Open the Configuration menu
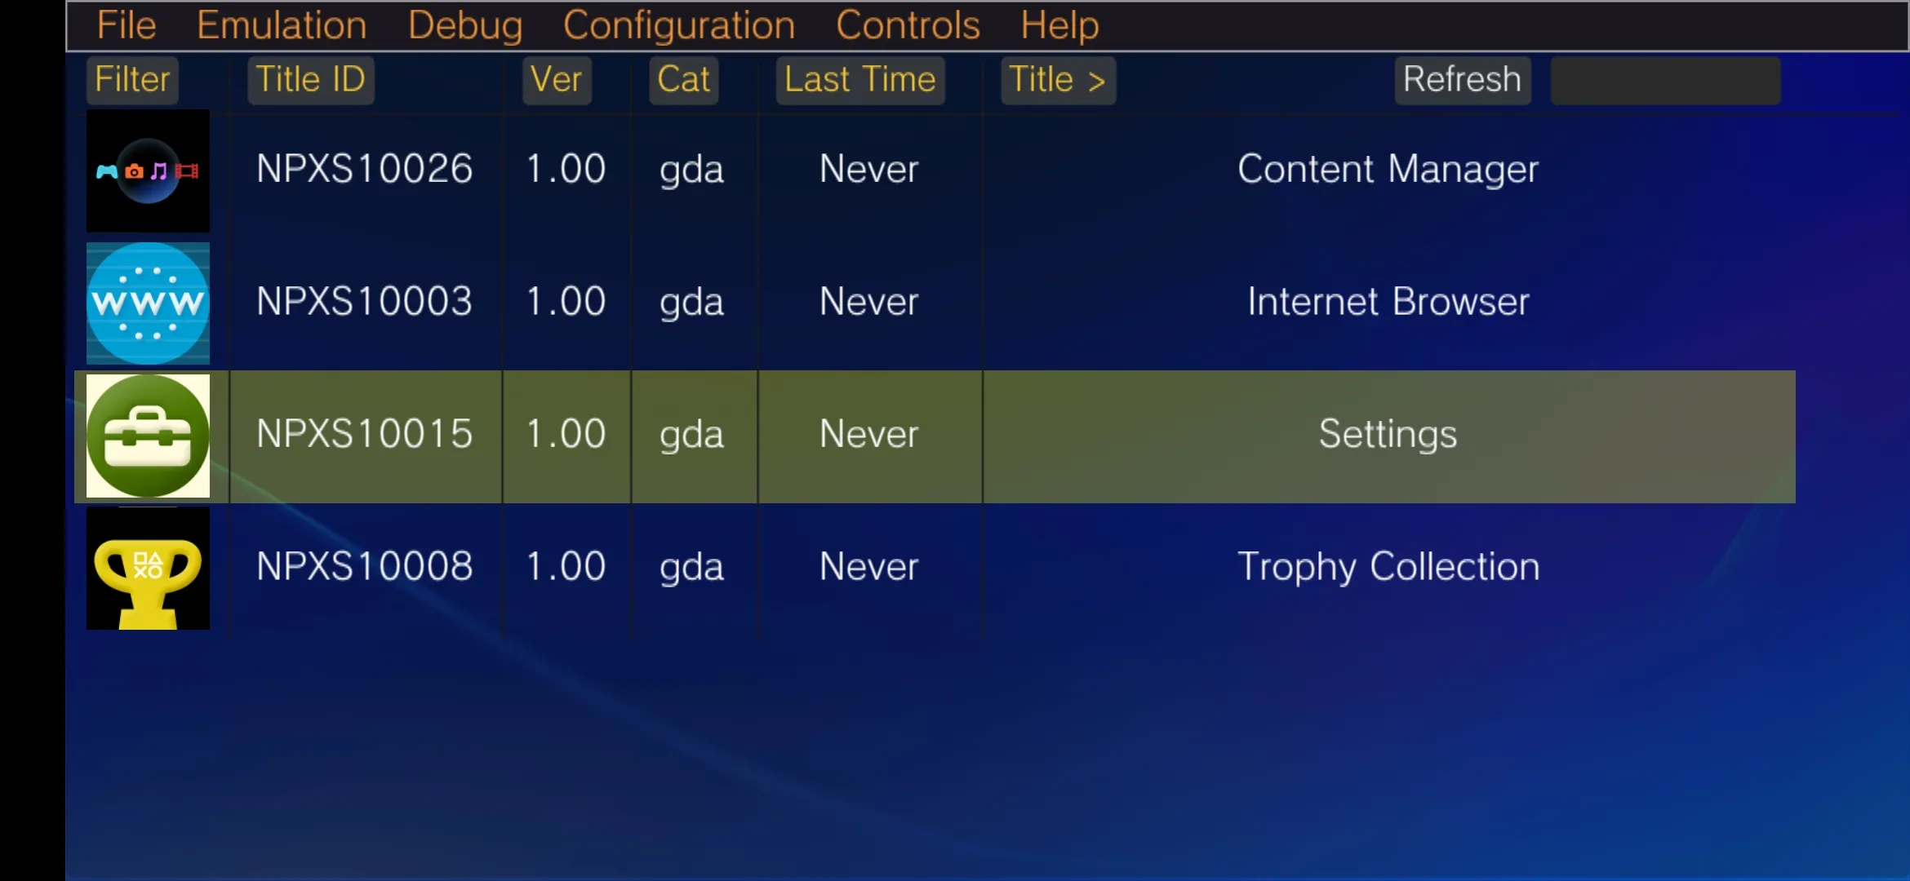The height and width of the screenshot is (881, 1910). click(x=678, y=24)
